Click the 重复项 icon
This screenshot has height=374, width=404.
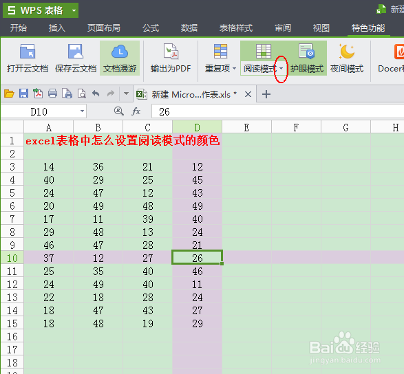click(220, 52)
